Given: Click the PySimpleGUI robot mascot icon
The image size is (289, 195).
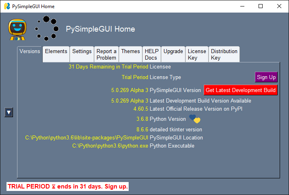Looking at the screenshot, I should click(17, 29).
